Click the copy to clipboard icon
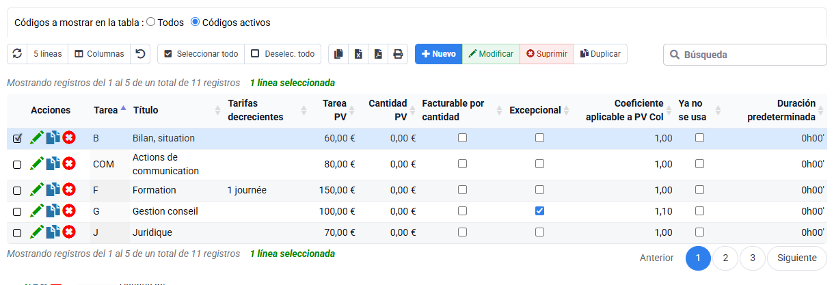Image resolution: width=834 pixels, height=285 pixels. tap(338, 54)
